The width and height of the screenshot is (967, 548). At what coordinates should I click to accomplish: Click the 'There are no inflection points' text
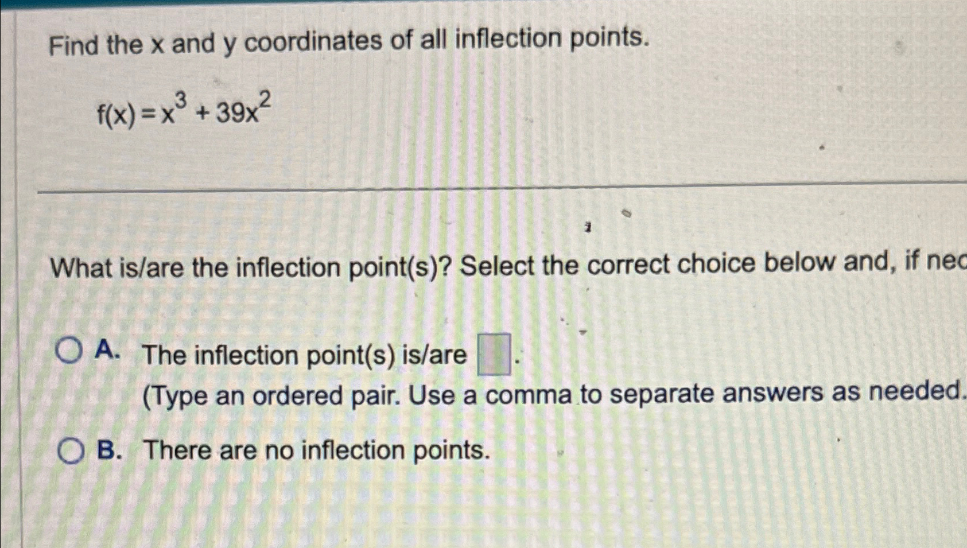[x=316, y=451]
